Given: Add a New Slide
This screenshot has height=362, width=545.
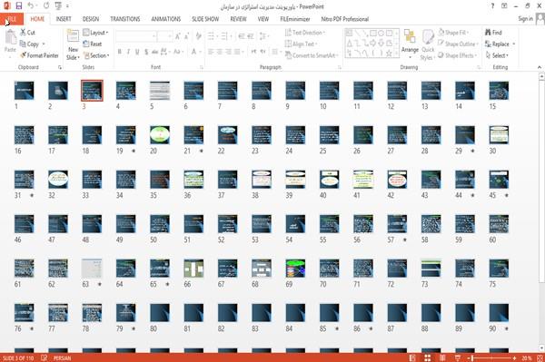Looking at the screenshot, I should point(73,45).
